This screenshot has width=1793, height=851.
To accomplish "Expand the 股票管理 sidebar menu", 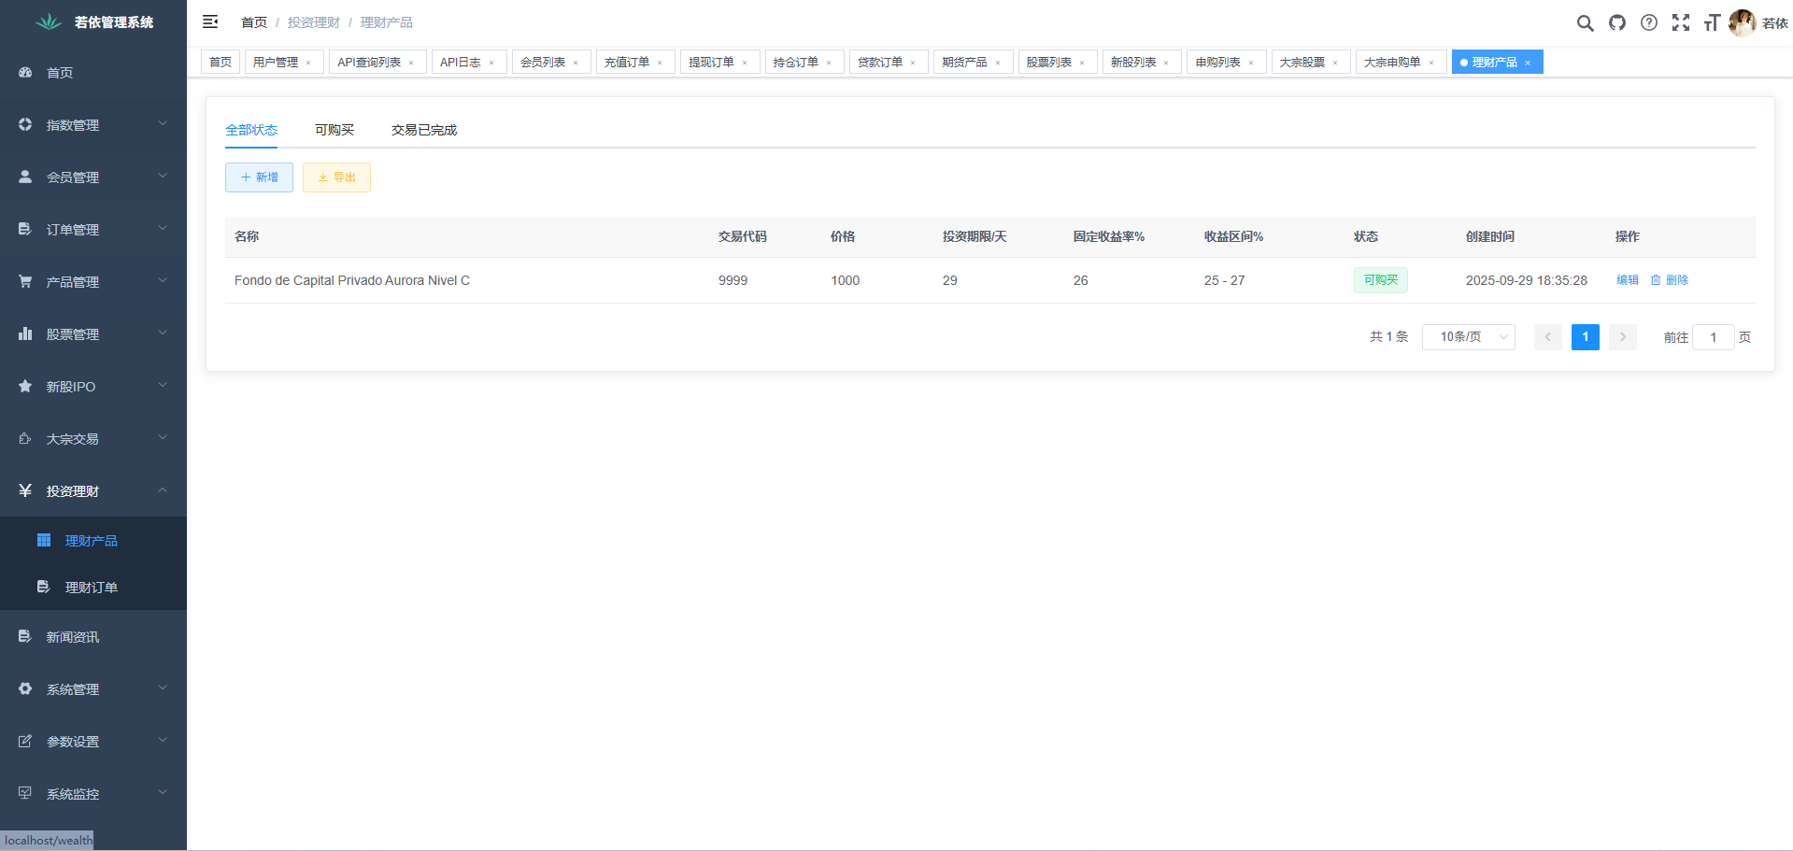I will pos(93,333).
